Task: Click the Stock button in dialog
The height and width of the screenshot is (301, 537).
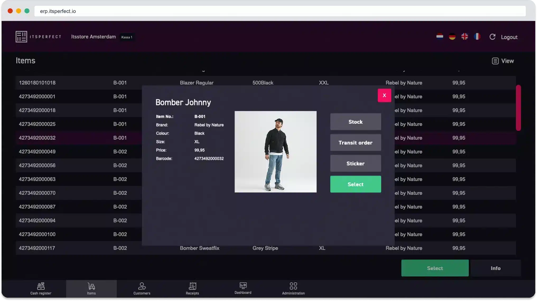Action: click(355, 122)
